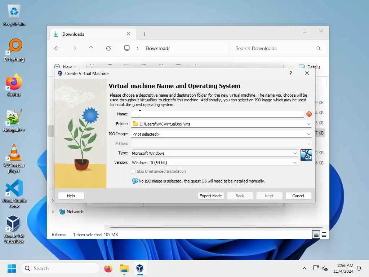Click the taskbar clock and date
Screen dimensions: 369x277
pyautogui.click(x=343, y=268)
